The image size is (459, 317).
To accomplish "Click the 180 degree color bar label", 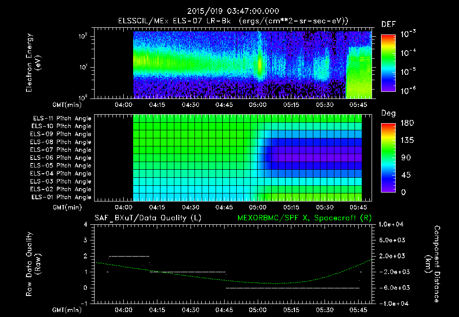I will [407, 123].
